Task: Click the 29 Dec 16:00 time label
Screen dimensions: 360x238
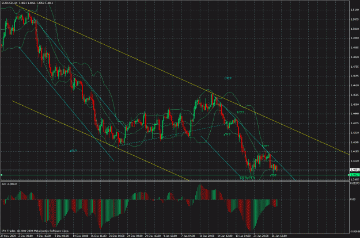Action: tap(153, 236)
